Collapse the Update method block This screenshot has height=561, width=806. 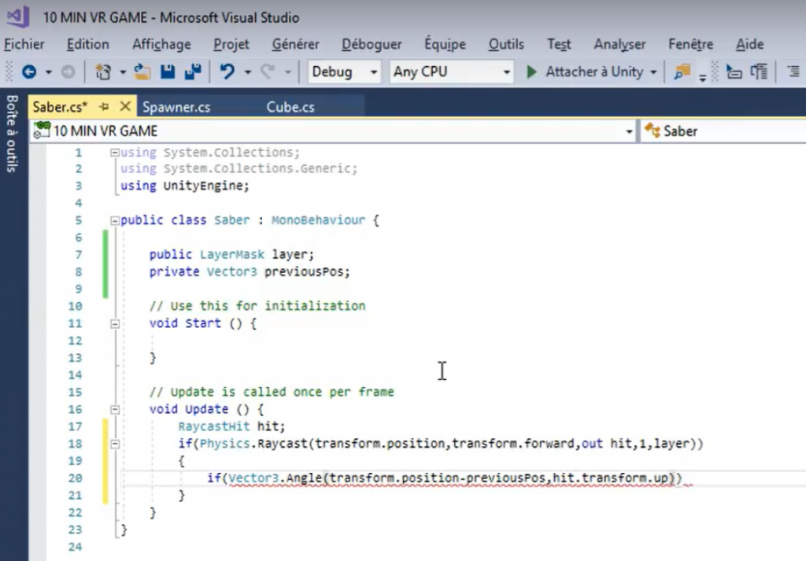115,409
